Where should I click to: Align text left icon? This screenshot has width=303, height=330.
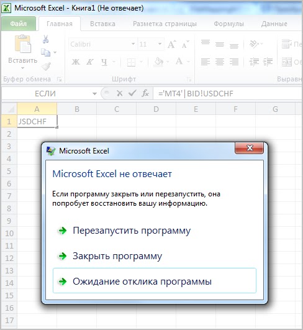tap(206, 62)
